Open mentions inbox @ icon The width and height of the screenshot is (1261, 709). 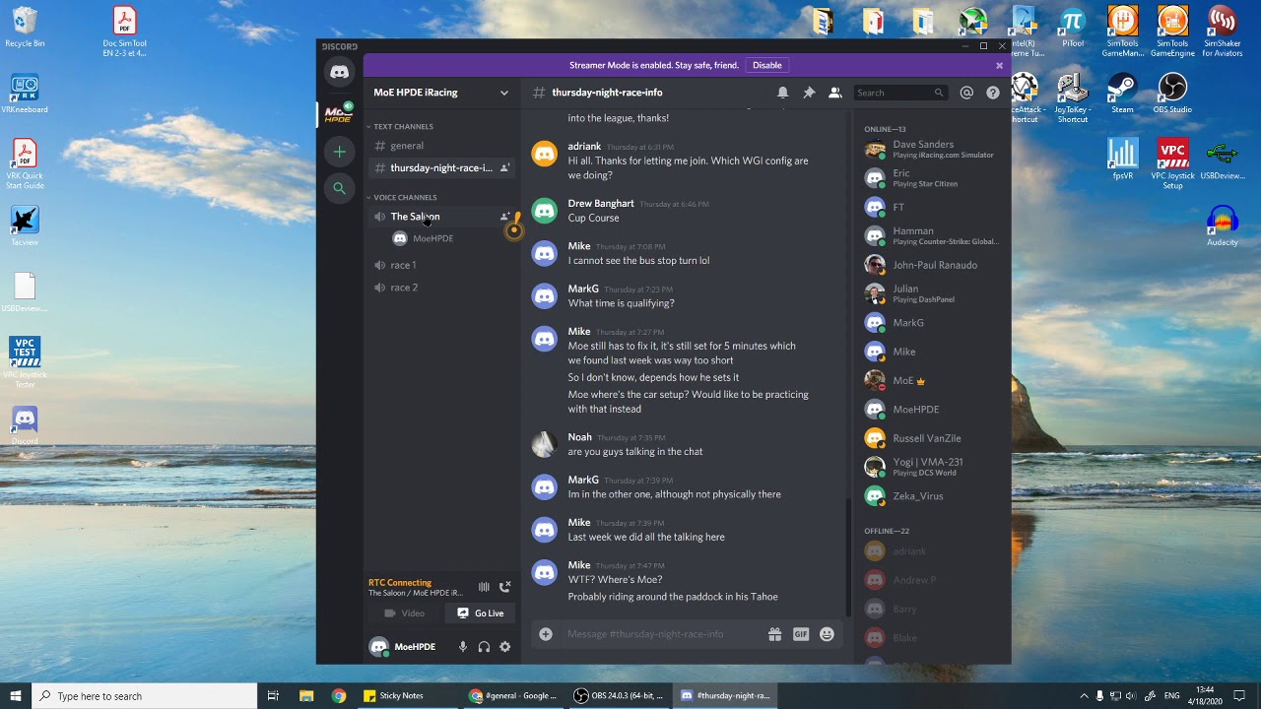tap(966, 93)
